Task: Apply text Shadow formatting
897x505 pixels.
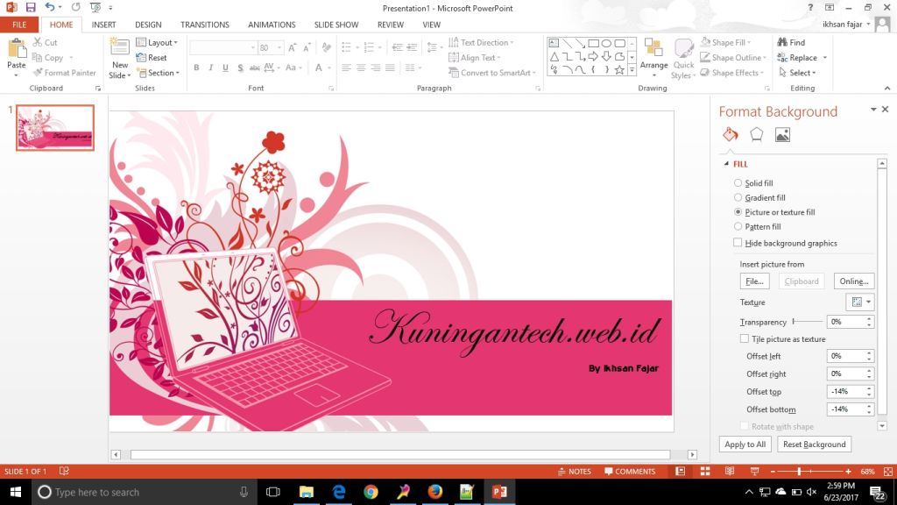Action: (240, 68)
